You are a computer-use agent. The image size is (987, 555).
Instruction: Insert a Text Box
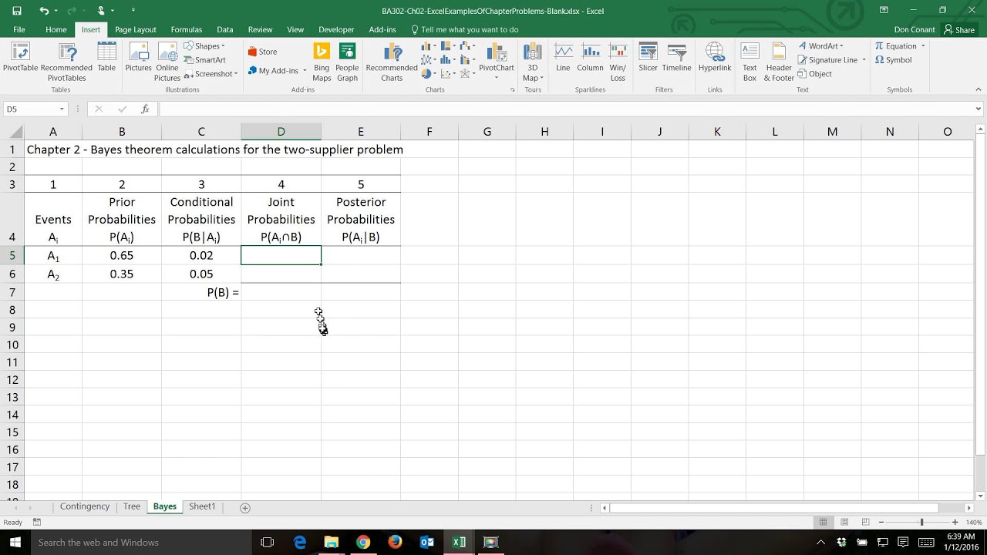[x=750, y=62]
